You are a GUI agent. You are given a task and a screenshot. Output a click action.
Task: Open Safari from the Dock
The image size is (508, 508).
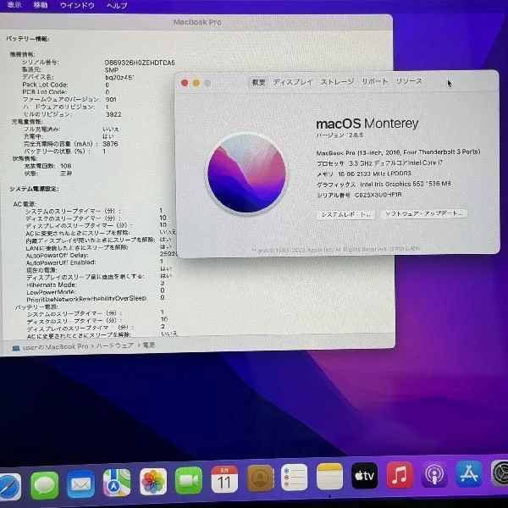[x=9, y=486]
